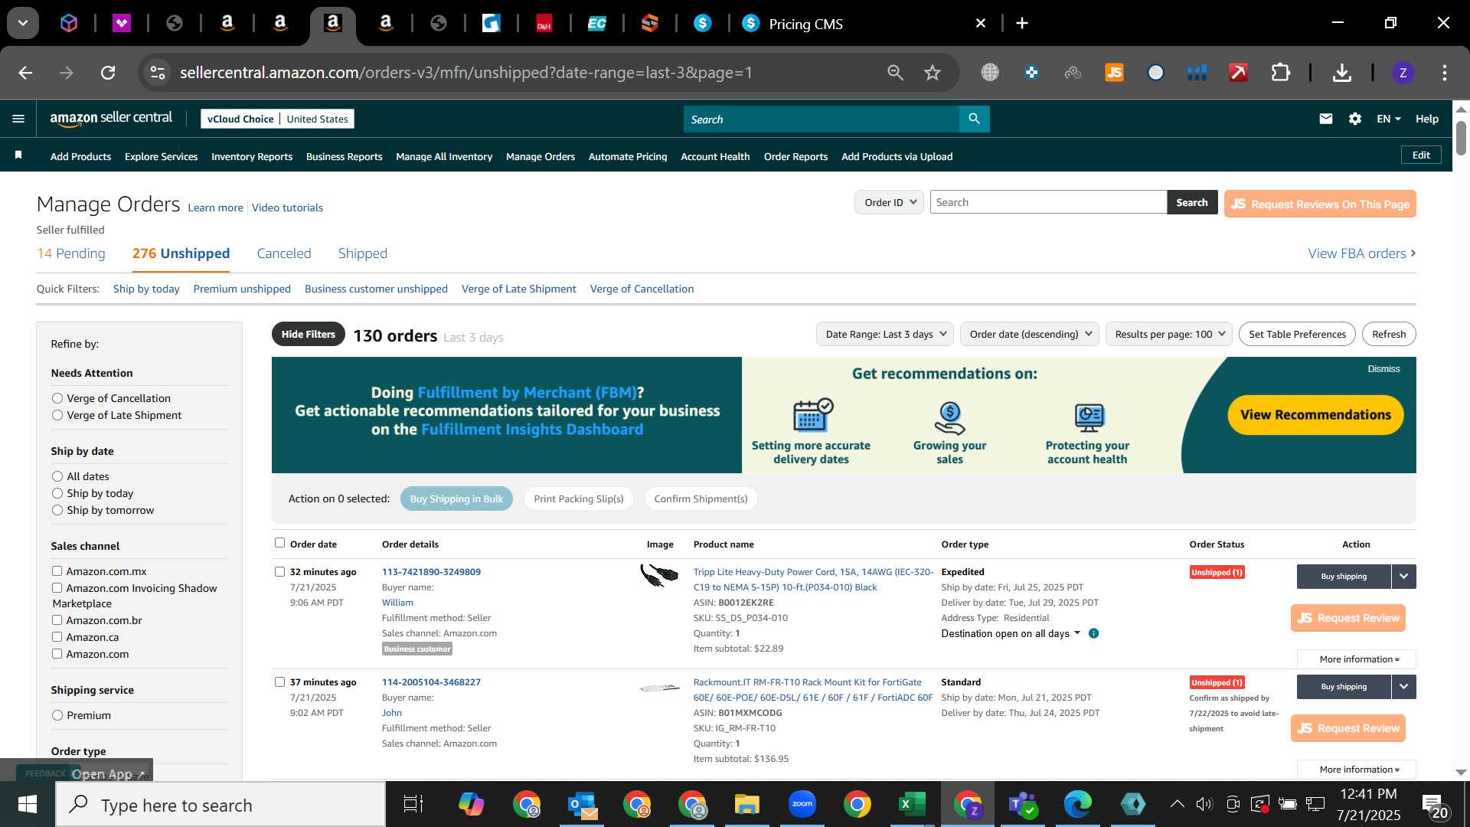The height and width of the screenshot is (827, 1470).
Task: Open Manage All Inventory menu item
Action: point(444,156)
